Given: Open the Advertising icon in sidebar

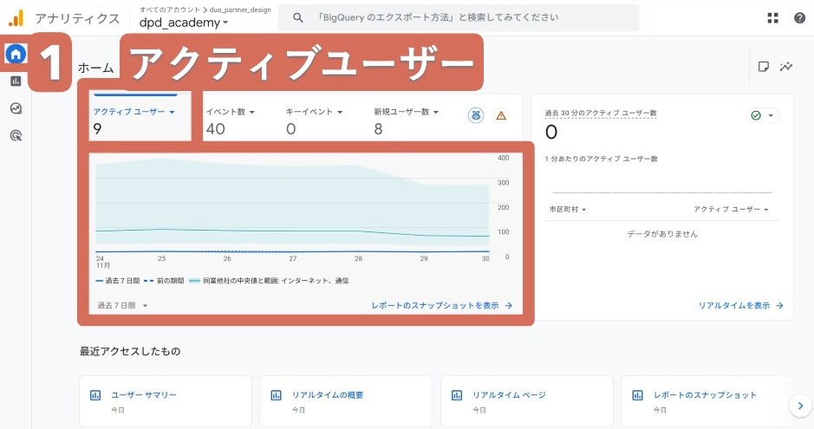Looking at the screenshot, I should pyautogui.click(x=16, y=135).
